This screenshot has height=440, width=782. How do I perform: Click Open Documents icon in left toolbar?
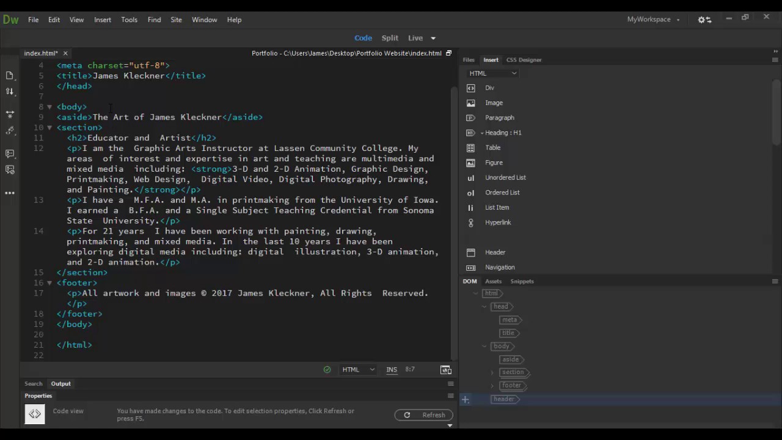tap(10, 75)
